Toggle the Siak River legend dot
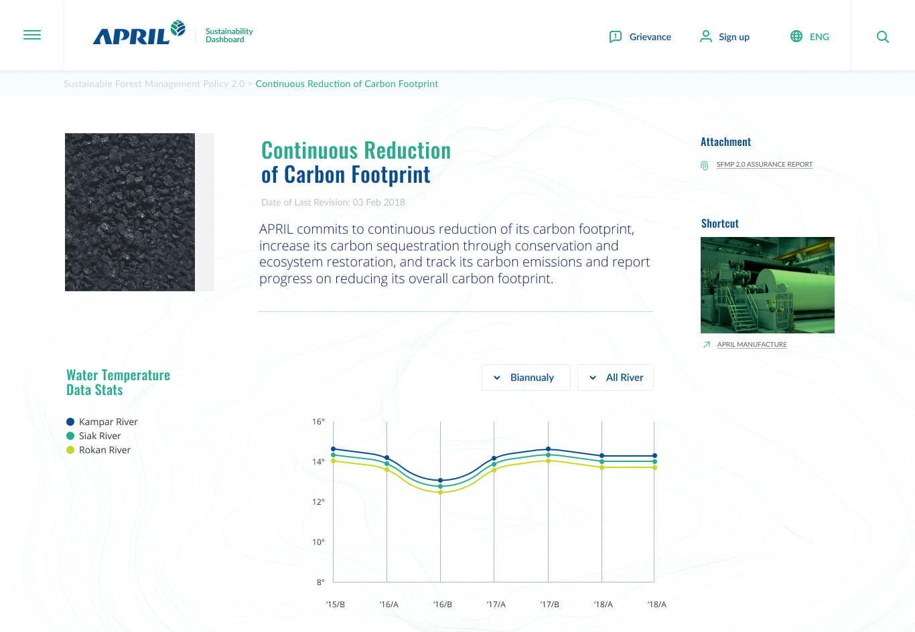This screenshot has width=915, height=632. (x=70, y=436)
